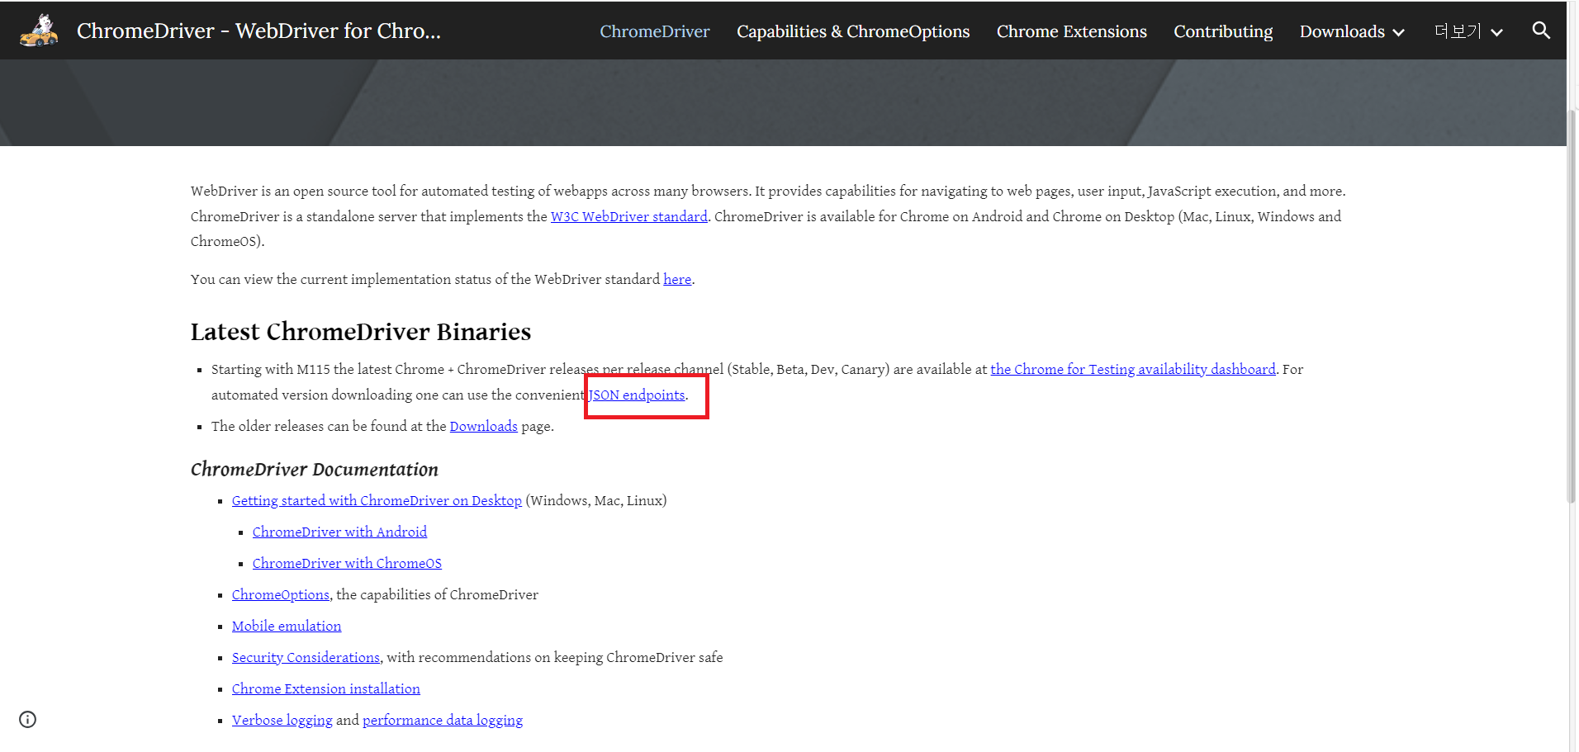Open the Contributing nav item
Image resolution: width=1579 pixels, height=752 pixels.
click(x=1223, y=31)
